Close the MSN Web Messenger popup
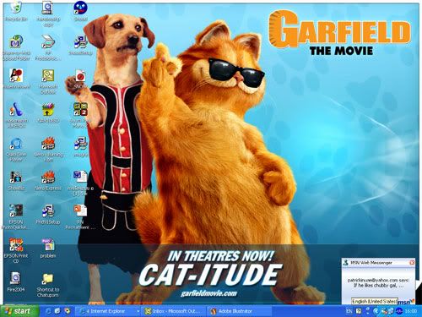Image resolution: width=422 pixels, height=317 pixels. pyautogui.click(x=412, y=263)
